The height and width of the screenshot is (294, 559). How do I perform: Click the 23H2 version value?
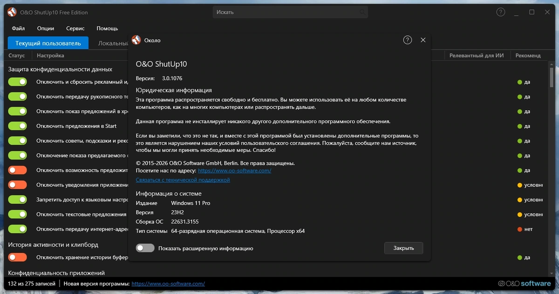coord(177,213)
